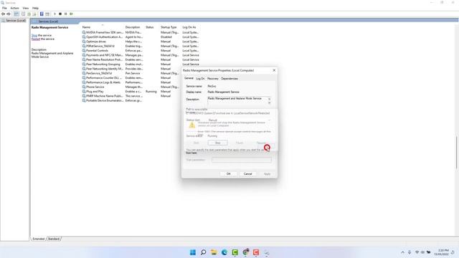Image resolution: width=459 pixels, height=258 pixels.
Task: Select the Peer Networking Grouping row
Action: [141, 64]
